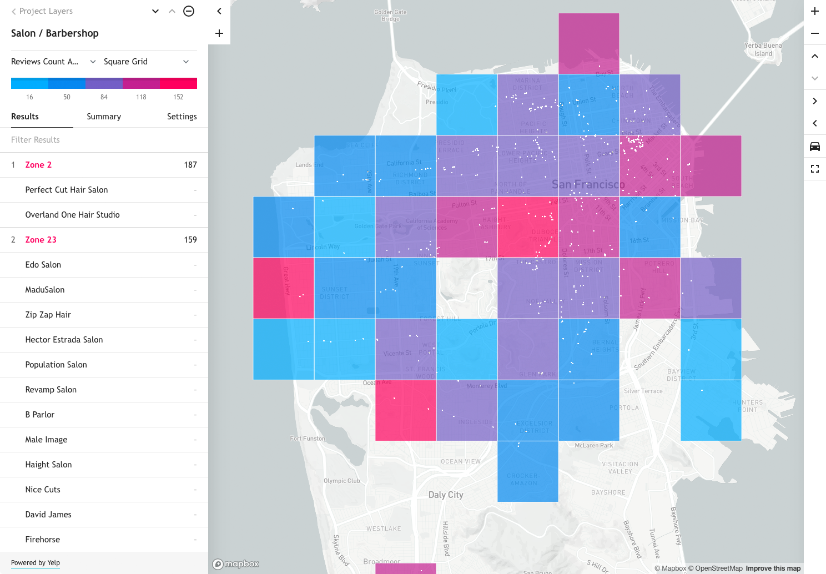Zoom in on the map
The height and width of the screenshot is (574, 826).
click(x=815, y=11)
